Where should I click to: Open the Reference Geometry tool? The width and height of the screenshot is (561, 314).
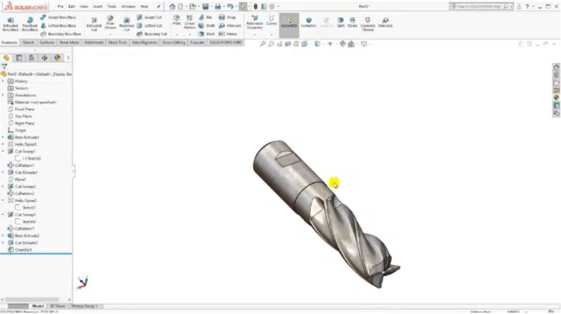coord(255,22)
